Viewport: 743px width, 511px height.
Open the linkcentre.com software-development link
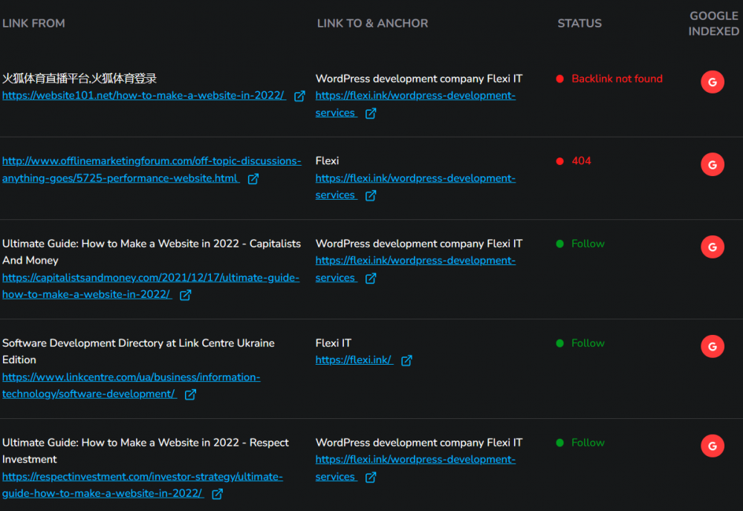(132, 385)
